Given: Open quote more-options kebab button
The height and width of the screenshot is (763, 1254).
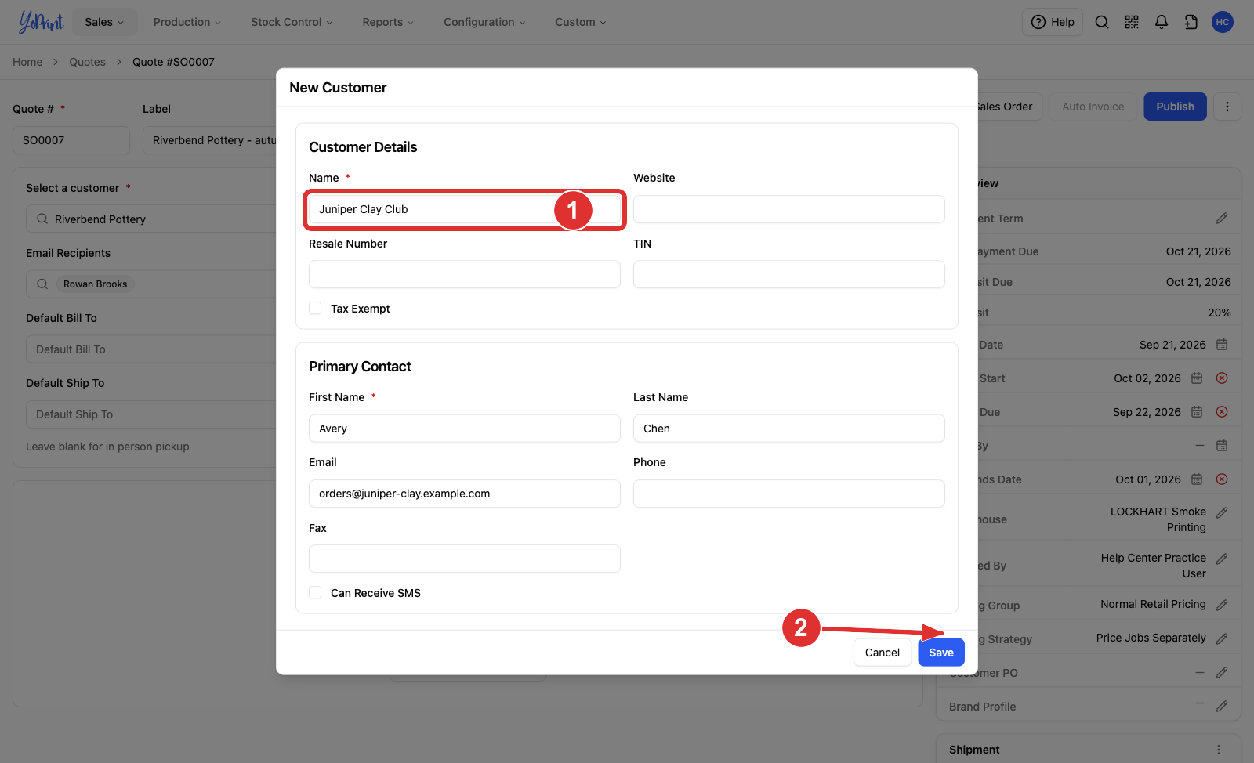Looking at the screenshot, I should (1227, 107).
